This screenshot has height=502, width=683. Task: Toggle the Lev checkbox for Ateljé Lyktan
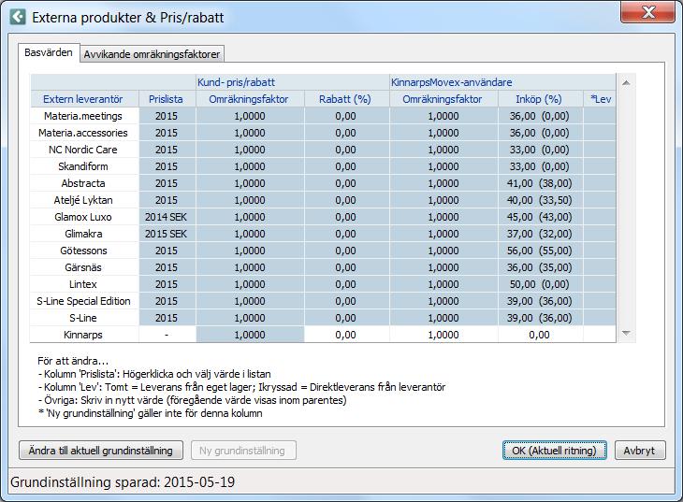[x=600, y=200]
